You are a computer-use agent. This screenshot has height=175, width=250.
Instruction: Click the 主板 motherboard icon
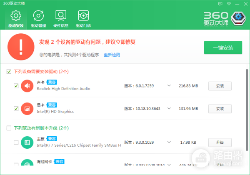click(27, 142)
